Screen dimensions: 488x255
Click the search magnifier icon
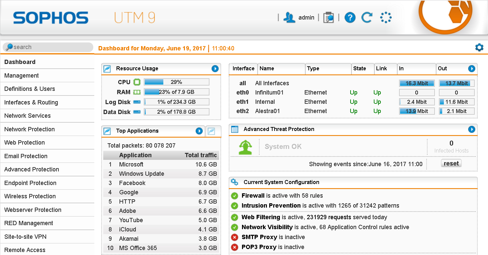pos(9,47)
